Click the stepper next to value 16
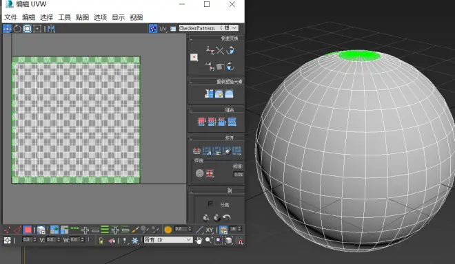Viewport: 455px width, 264px height. click(x=239, y=229)
